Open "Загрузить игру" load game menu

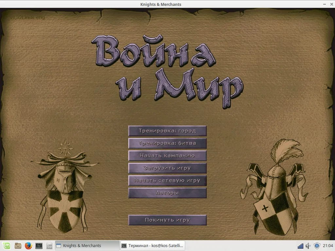coord(167,168)
